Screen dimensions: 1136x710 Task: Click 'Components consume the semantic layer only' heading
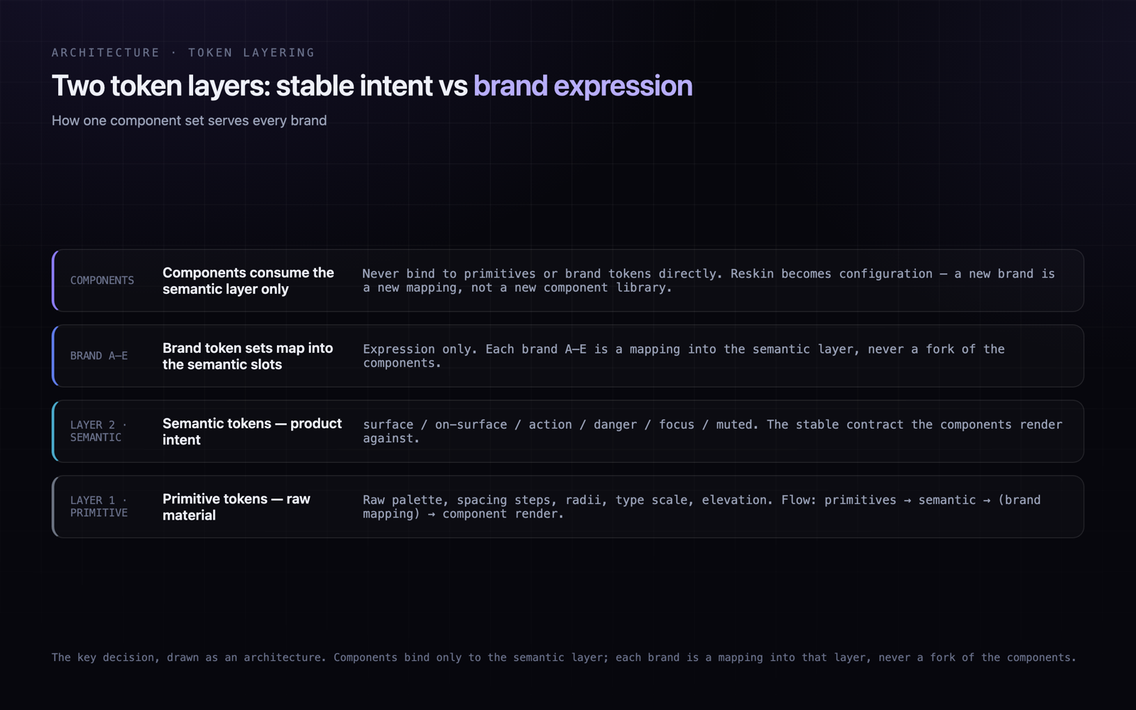(x=248, y=281)
